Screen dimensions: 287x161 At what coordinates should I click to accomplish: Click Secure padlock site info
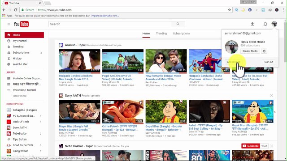(28, 10)
